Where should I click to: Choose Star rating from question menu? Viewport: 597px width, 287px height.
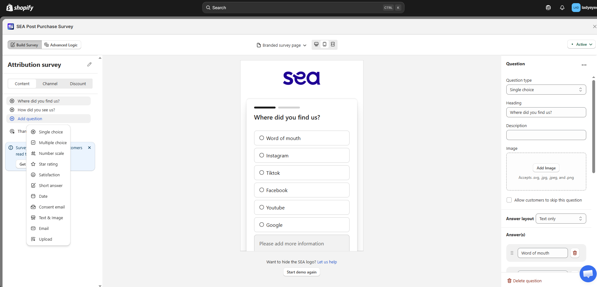point(48,164)
